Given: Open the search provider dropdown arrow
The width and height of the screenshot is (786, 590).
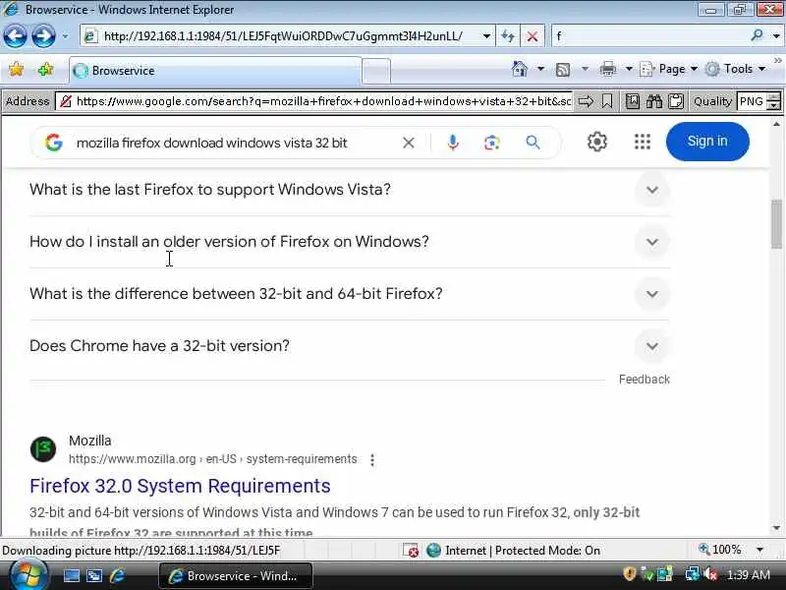Looking at the screenshot, I should (776, 36).
